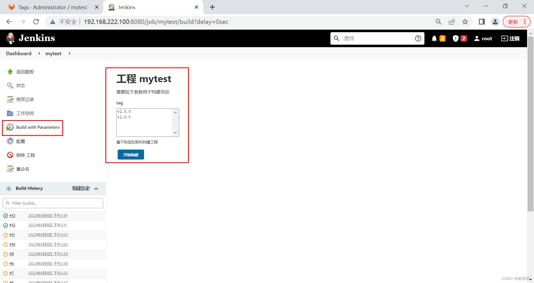
Task: Click the browser back button
Action: click(9, 22)
